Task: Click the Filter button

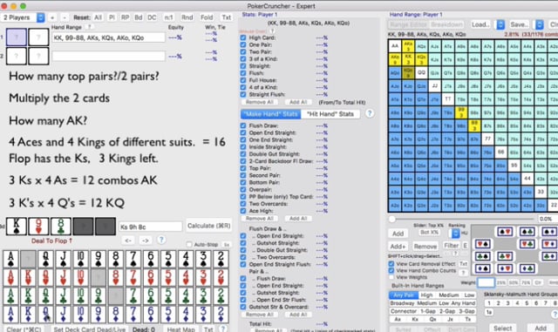Action: pyautogui.click(x=452, y=246)
